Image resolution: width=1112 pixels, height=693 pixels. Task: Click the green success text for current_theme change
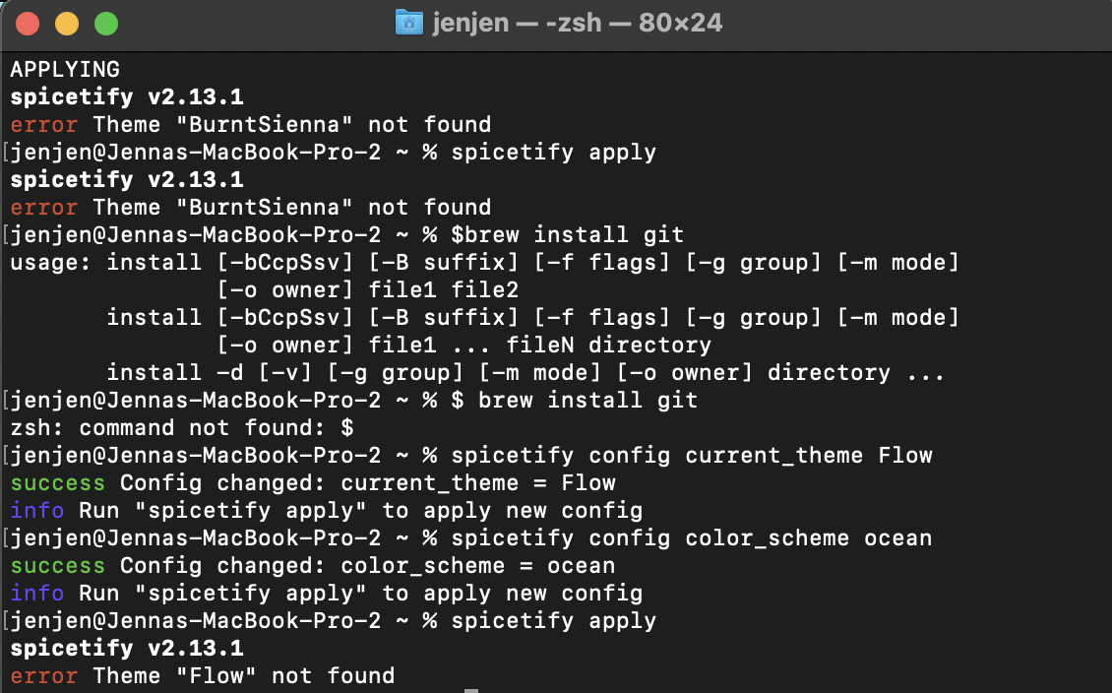pyautogui.click(x=57, y=482)
